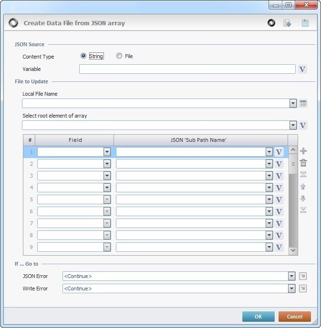This screenshot has width=321, height=328.
Task: Click the variable V icon next to Variable field
Action: click(x=302, y=70)
